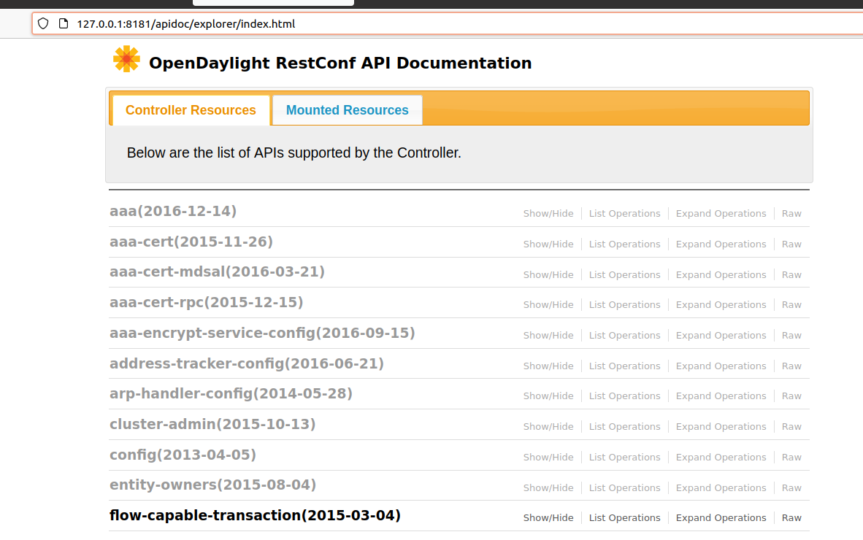The image size is (863, 540).
Task: Expand Operations for aaa-cert(2015-11-26)
Action: pos(721,244)
